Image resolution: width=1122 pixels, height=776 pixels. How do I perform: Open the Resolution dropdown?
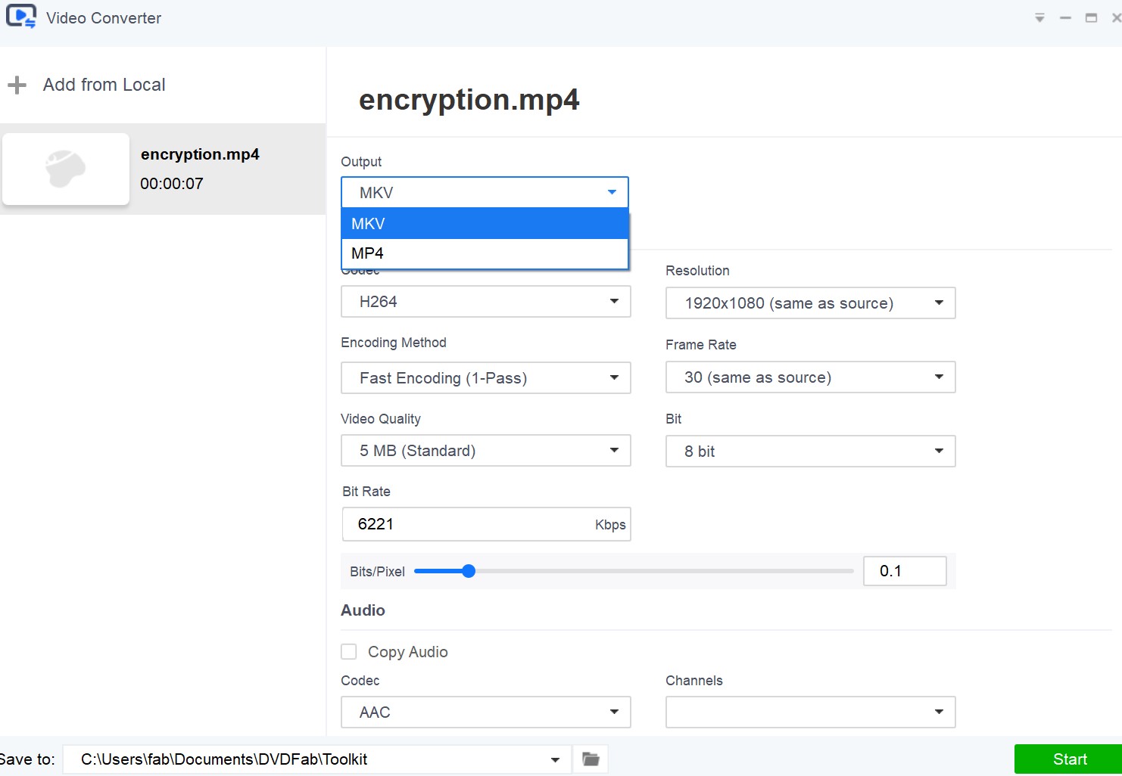pyautogui.click(x=810, y=303)
